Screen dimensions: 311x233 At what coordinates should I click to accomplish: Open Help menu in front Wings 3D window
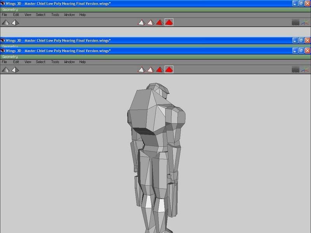(x=82, y=62)
